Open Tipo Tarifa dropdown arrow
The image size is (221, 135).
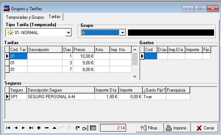[x=68, y=33]
